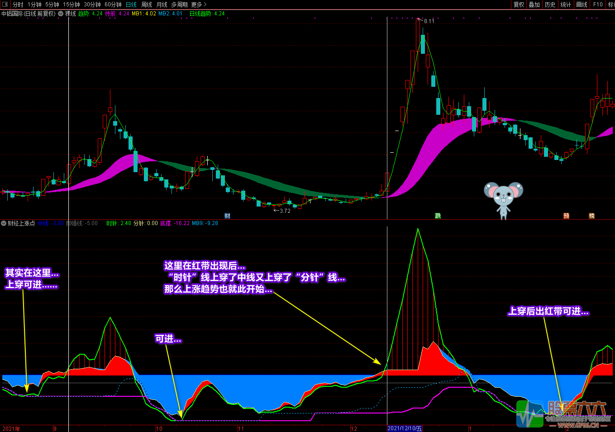The image size is (615, 432).
Task: Click the 榜 ranking marker icon
Action: pyautogui.click(x=591, y=216)
